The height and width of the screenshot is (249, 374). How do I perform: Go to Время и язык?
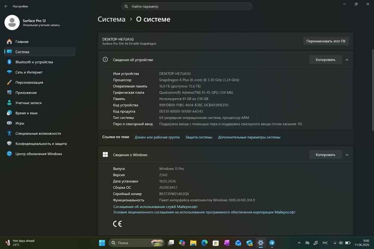[x=40, y=113]
